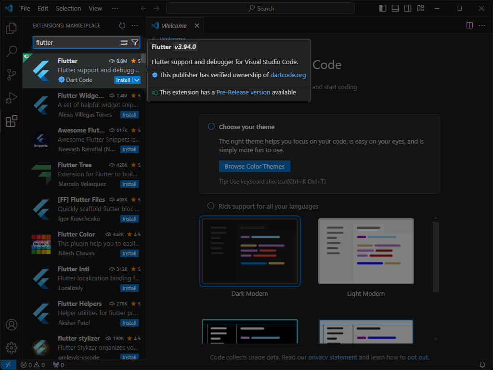Open the privacy statement link
The width and height of the screenshot is (493, 370).
[x=333, y=357]
